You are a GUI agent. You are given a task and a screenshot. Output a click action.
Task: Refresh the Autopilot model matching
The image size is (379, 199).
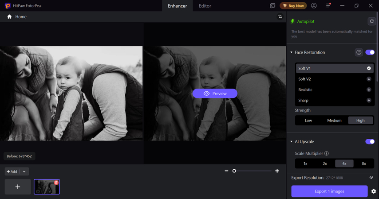pos(372,21)
